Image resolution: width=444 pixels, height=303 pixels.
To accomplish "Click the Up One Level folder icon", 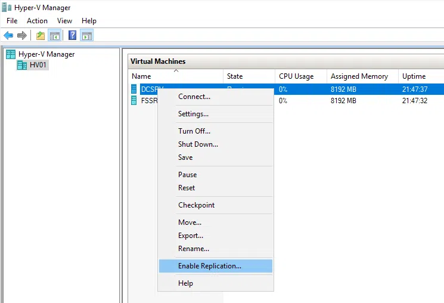I will click(x=40, y=35).
